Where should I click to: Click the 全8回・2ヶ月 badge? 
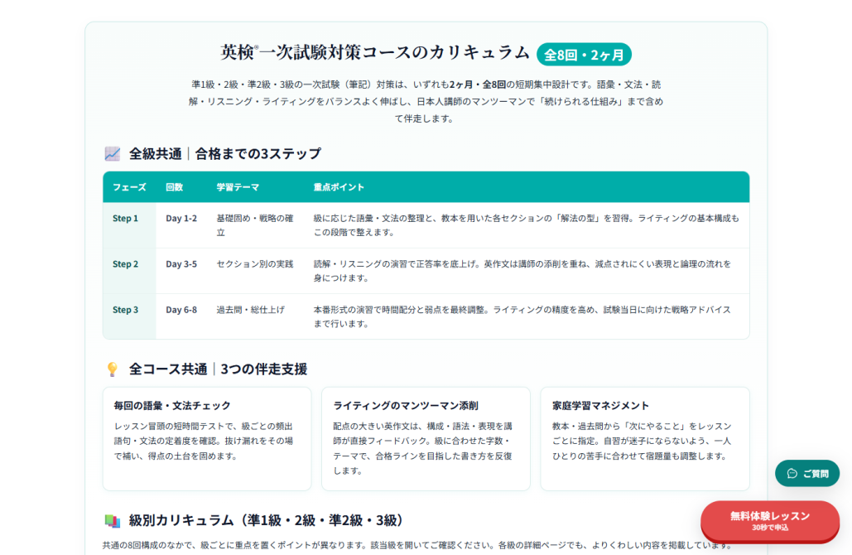point(584,55)
